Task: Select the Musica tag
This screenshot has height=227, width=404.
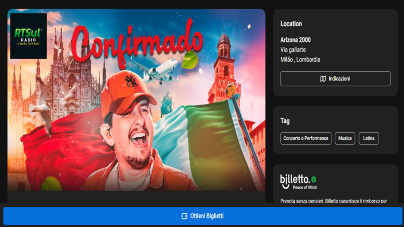Action: pyautogui.click(x=345, y=138)
